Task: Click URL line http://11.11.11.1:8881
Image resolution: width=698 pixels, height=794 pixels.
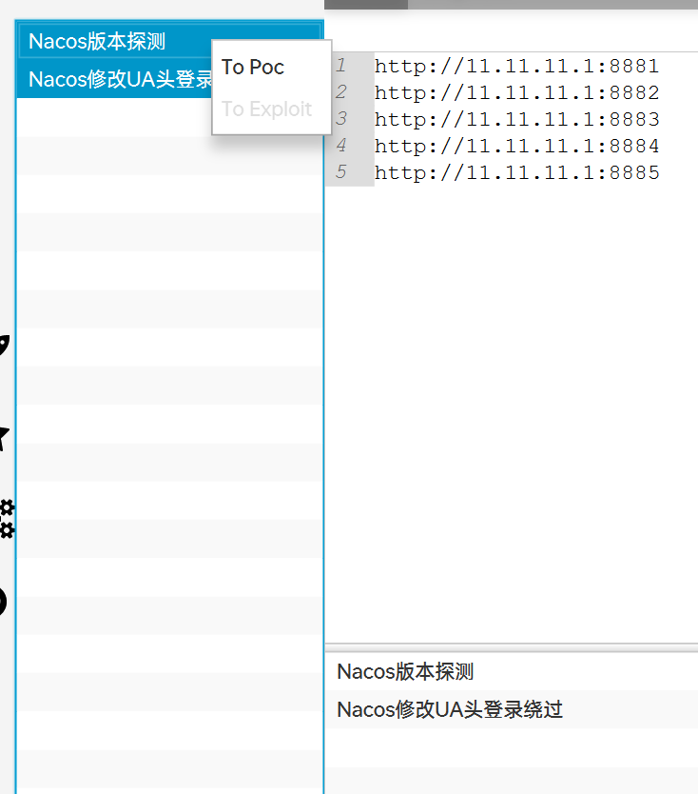Action: tap(516, 66)
